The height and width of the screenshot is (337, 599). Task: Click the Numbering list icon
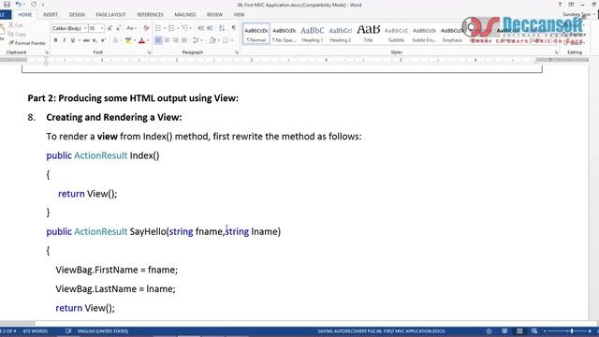point(171,28)
